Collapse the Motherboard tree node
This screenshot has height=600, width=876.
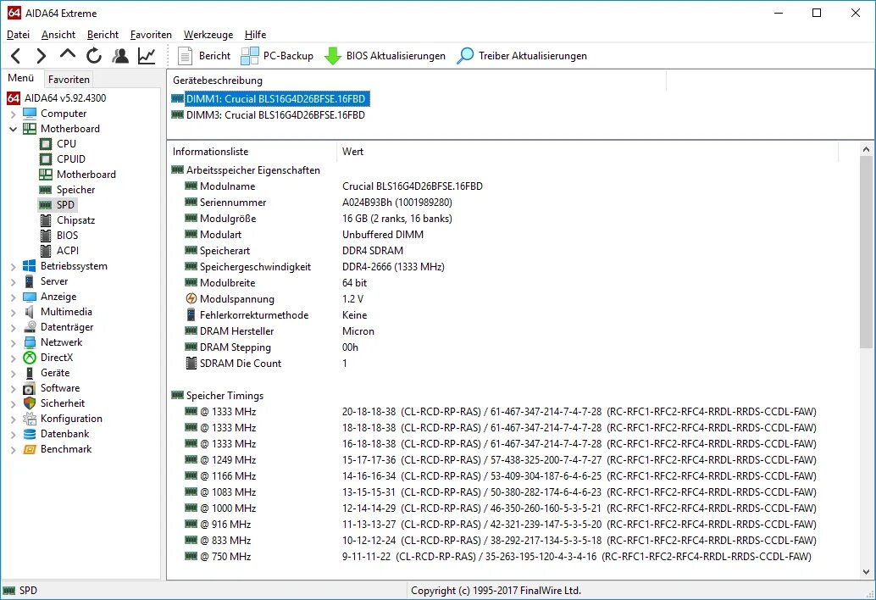[x=13, y=129]
